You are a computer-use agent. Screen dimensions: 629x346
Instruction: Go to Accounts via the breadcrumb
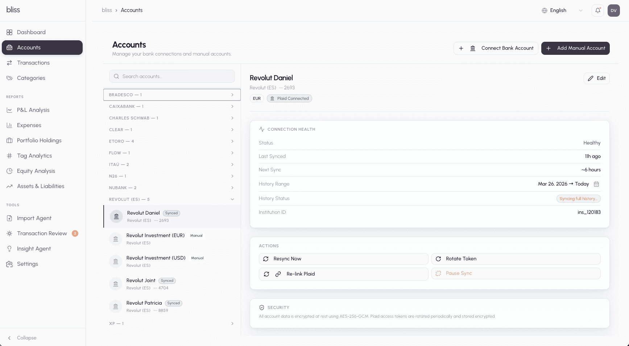pos(131,10)
